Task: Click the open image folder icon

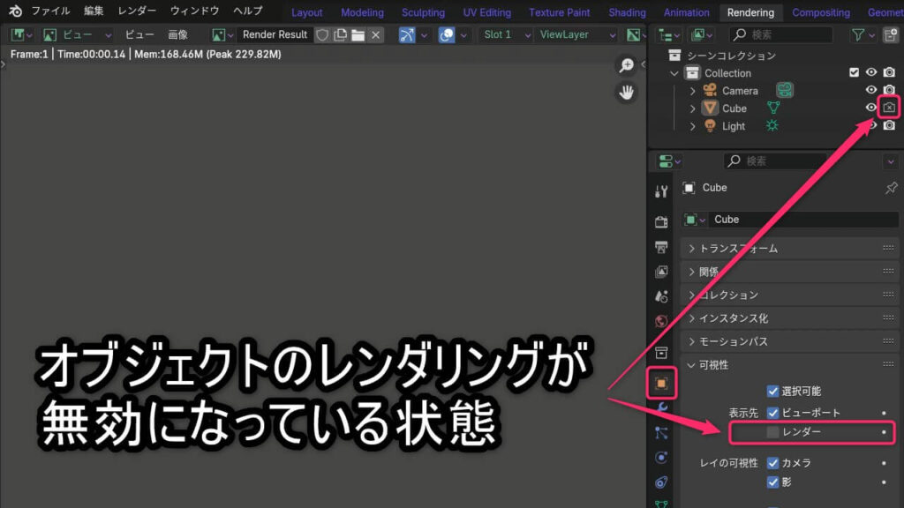Action: click(358, 34)
